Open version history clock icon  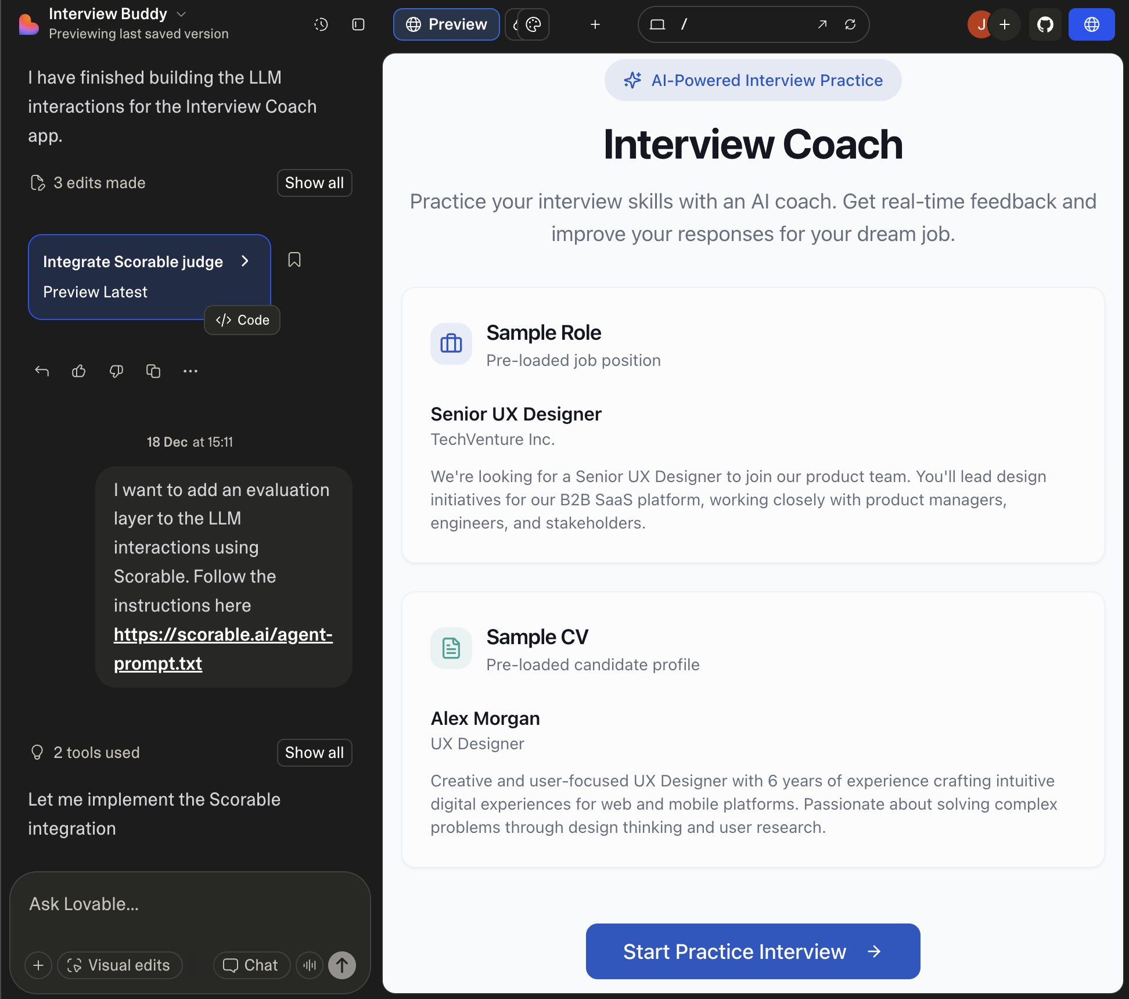pos(321,24)
